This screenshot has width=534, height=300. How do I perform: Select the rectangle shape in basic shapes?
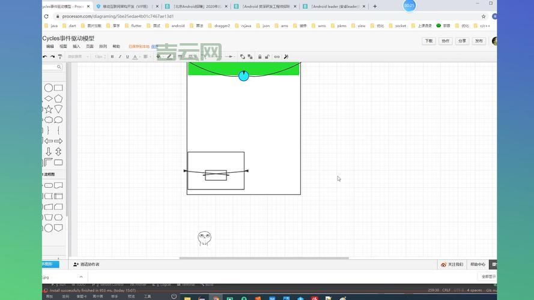(59, 88)
